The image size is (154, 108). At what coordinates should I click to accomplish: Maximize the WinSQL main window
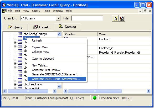point(143,5)
